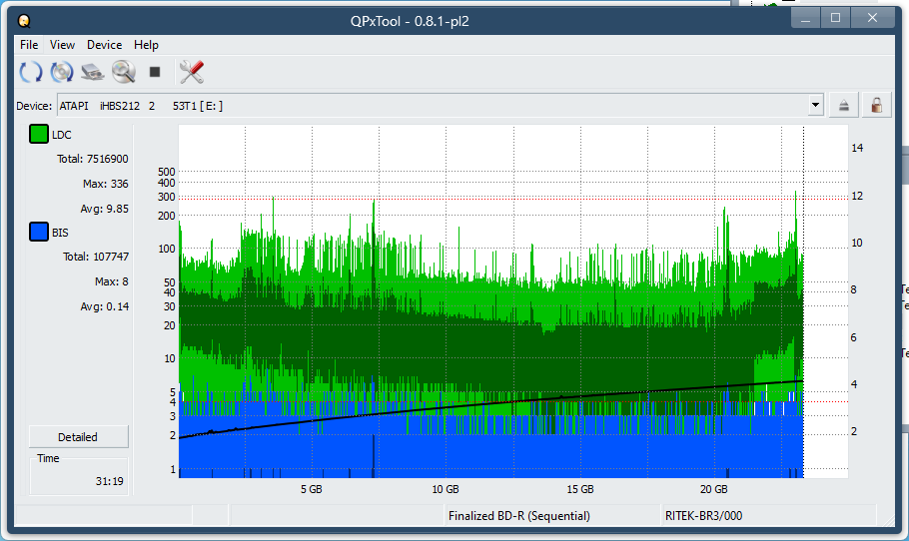
Task: Click the QPxTool application icon in the title bar
Action: click(24, 21)
